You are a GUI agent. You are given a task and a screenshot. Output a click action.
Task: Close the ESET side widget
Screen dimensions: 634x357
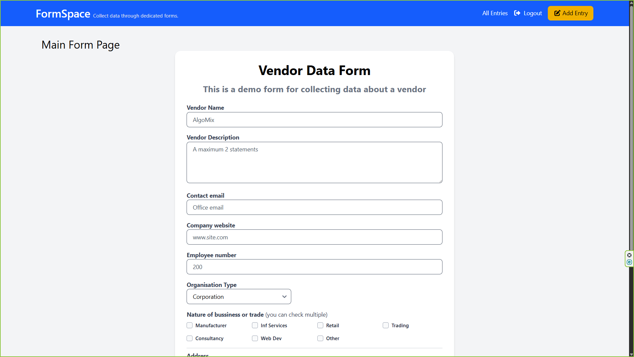[629, 255]
